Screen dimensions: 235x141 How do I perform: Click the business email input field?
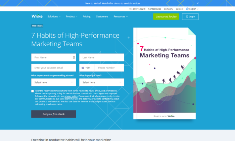click(x=53, y=68)
